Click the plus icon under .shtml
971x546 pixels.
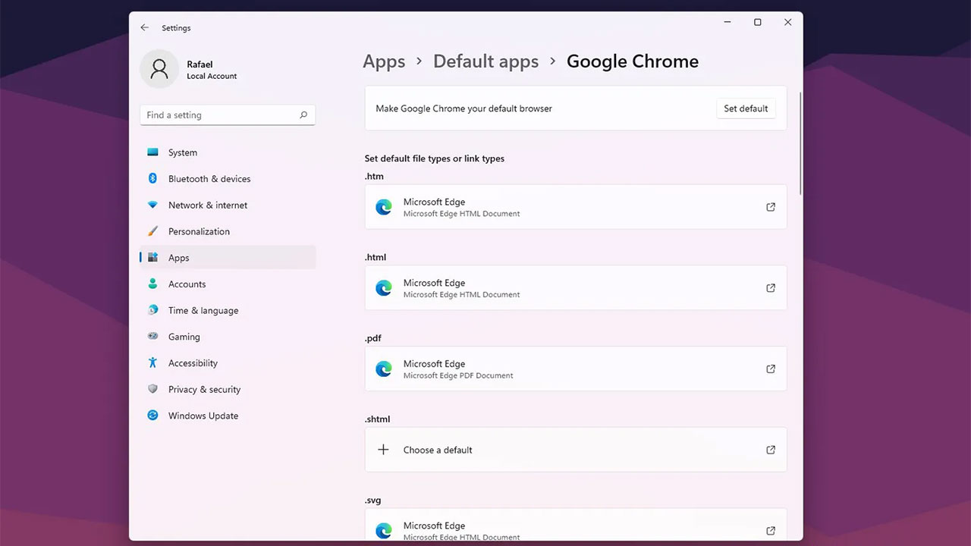pyautogui.click(x=383, y=450)
